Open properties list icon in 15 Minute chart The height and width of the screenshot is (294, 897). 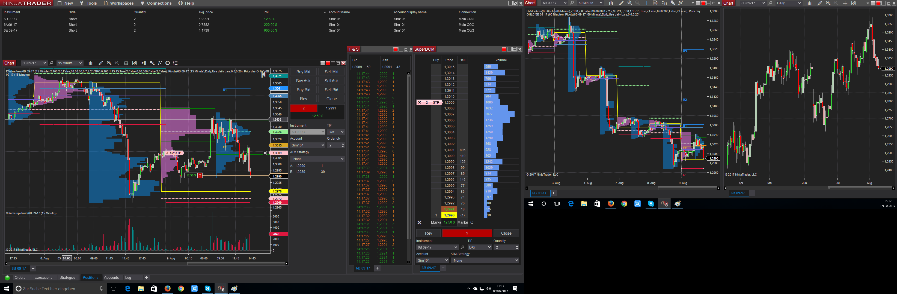point(176,63)
